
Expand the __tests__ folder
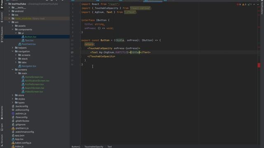9,7
